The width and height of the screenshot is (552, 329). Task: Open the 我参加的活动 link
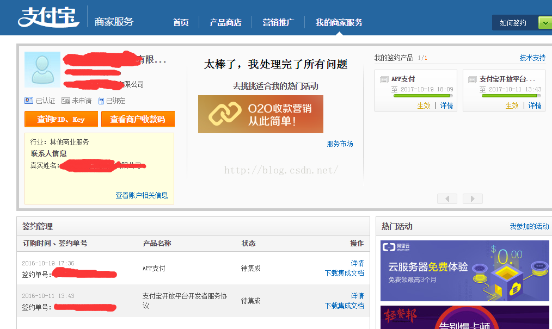point(530,226)
